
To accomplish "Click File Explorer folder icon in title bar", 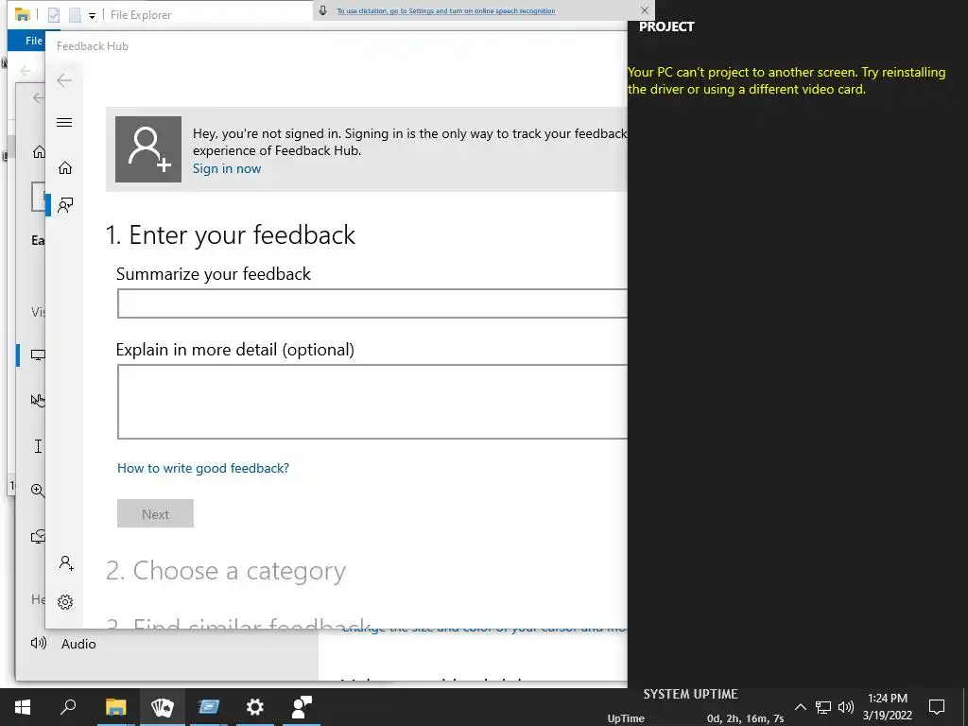I will (23, 14).
